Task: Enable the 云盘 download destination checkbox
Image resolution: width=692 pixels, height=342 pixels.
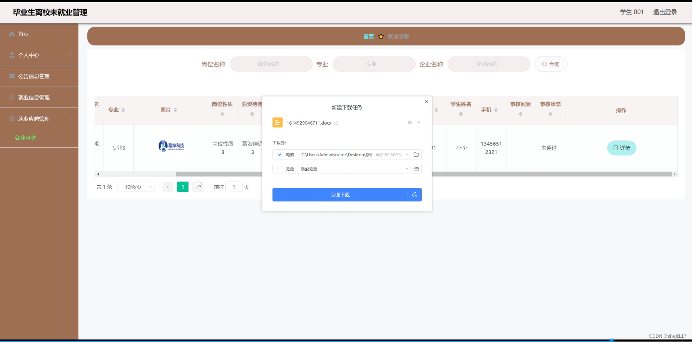Action: [280, 169]
